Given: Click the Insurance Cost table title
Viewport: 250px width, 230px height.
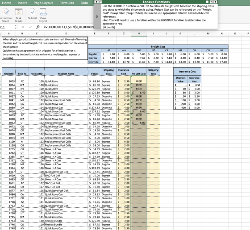Looking at the screenshot, I should pyautogui.click(x=187, y=72).
